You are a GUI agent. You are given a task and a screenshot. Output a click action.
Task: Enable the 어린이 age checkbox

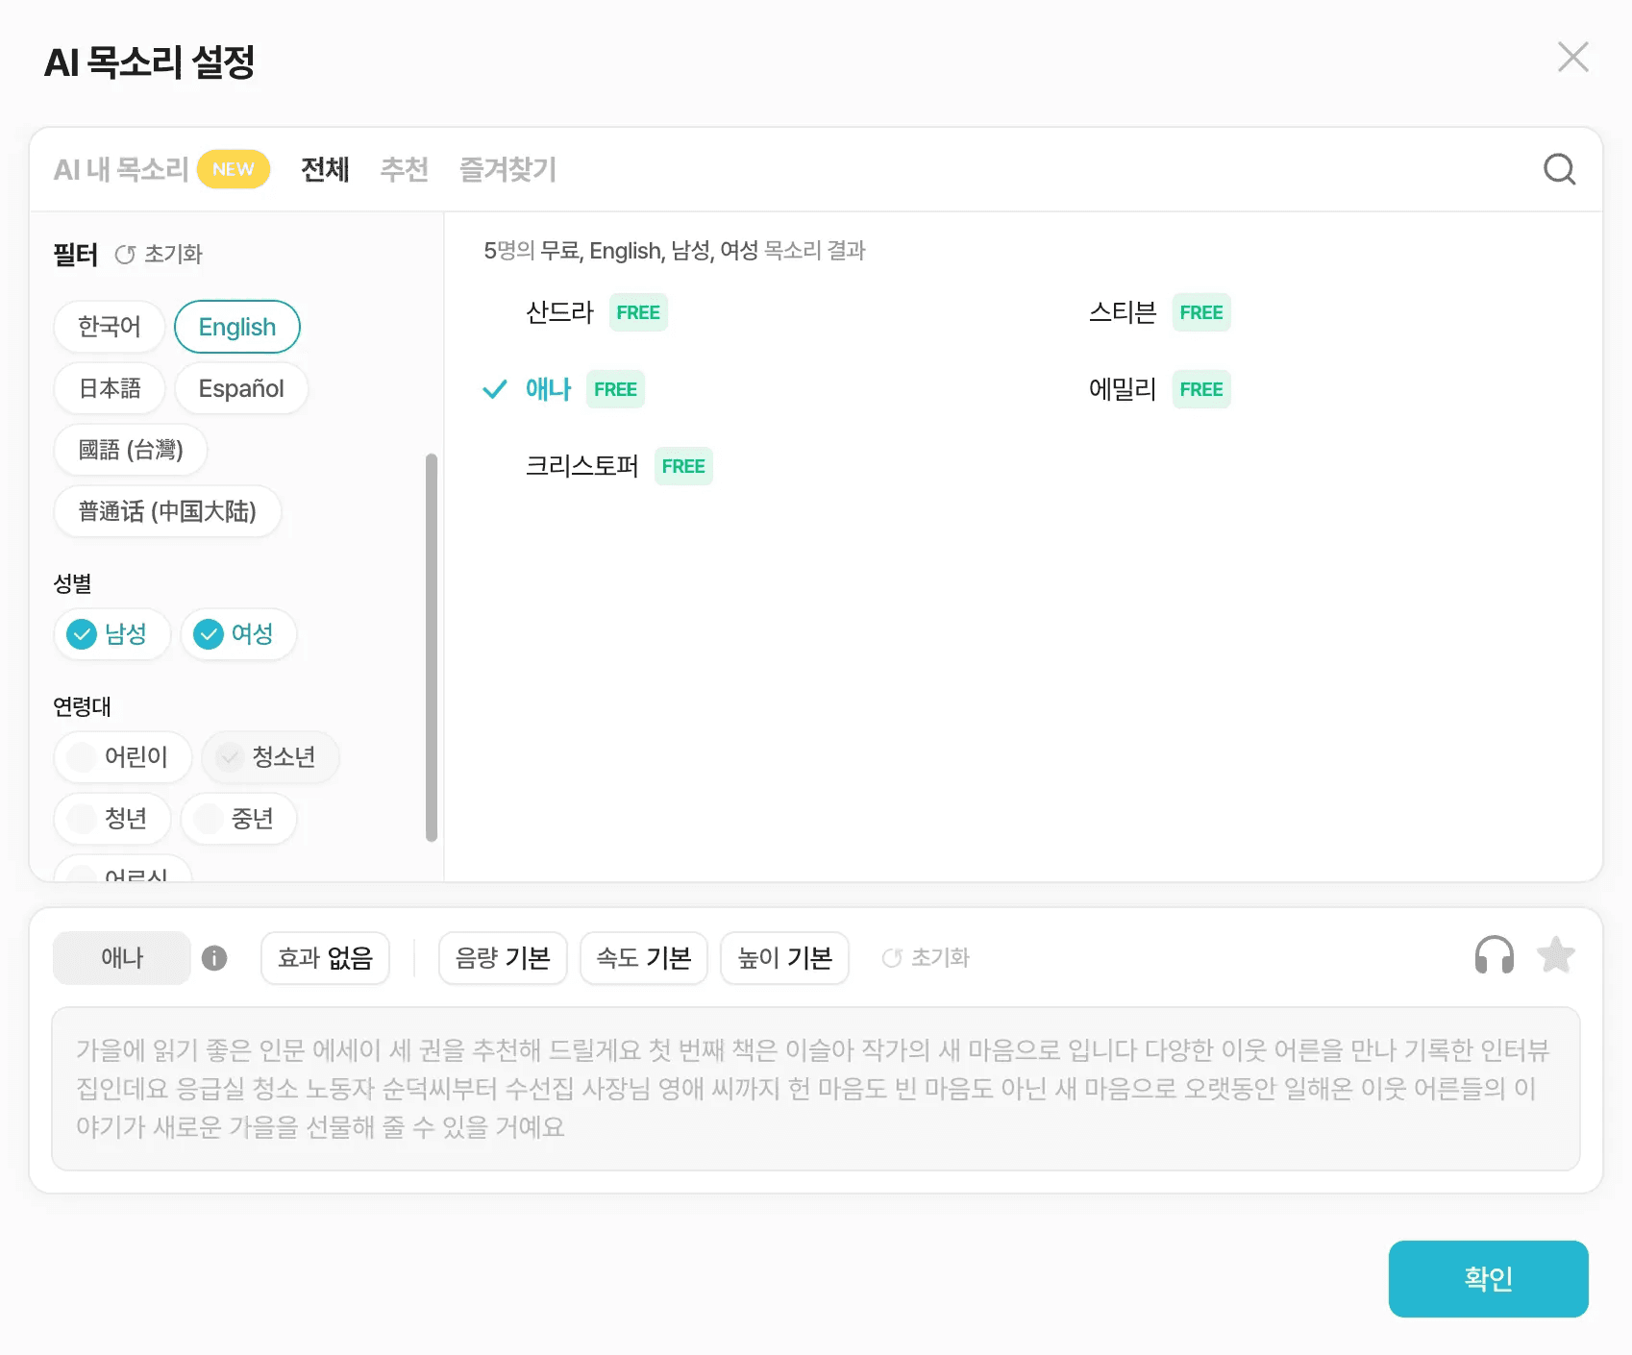point(82,757)
